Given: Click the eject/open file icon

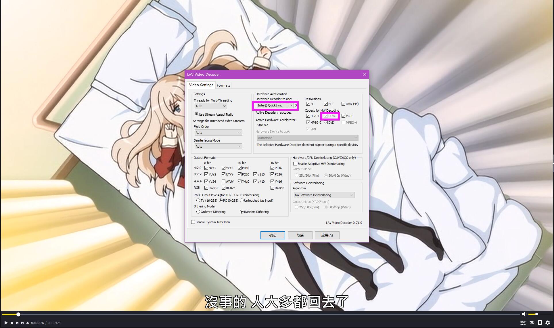Looking at the screenshot, I should (x=28, y=323).
